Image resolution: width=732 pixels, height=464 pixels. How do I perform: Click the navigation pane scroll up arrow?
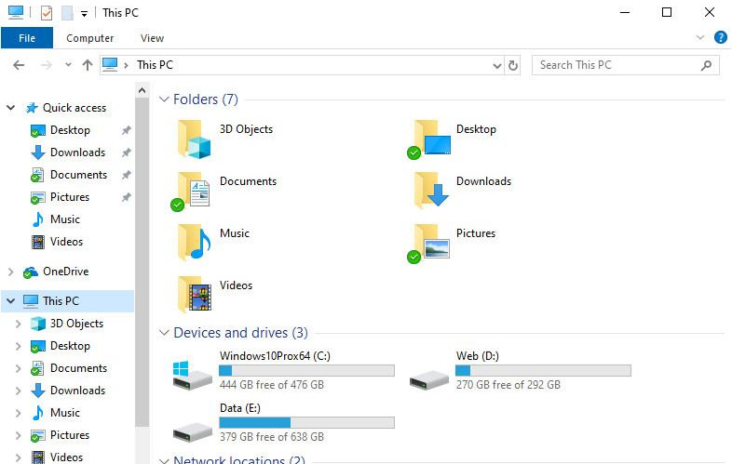click(142, 90)
